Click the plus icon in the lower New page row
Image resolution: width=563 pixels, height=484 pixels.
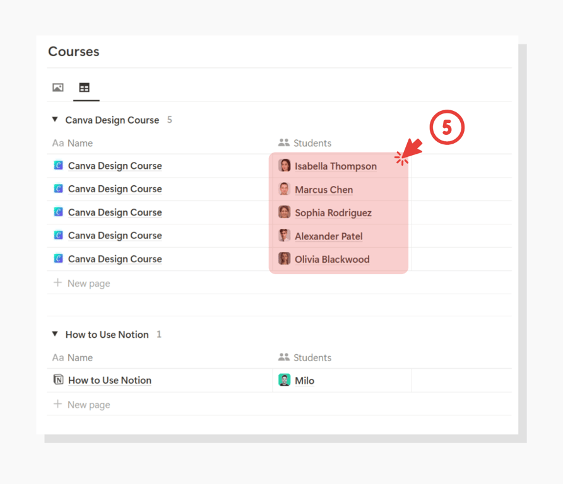(x=57, y=404)
